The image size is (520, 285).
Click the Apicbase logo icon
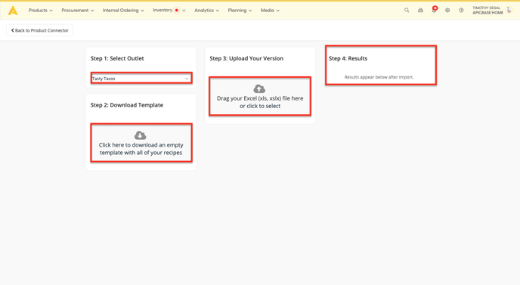(13, 11)
